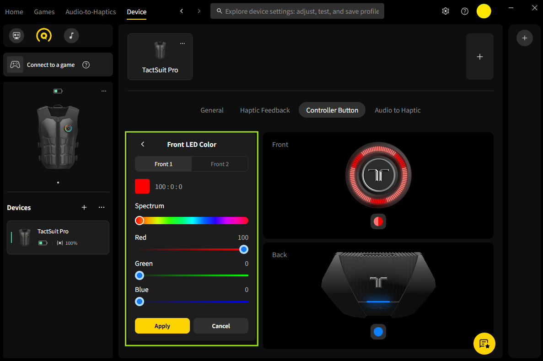Screen dimensions: 543x361
Task: Click the RGB value 100 : 0 : 0
Action: point(169,187)
